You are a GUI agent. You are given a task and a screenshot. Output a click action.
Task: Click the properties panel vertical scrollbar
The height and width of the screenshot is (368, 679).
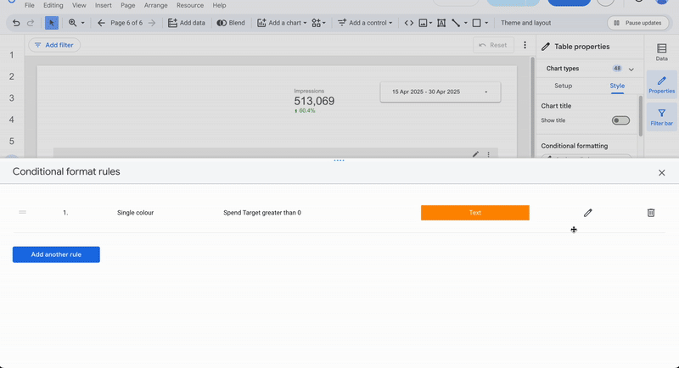(x=641, y=115)
